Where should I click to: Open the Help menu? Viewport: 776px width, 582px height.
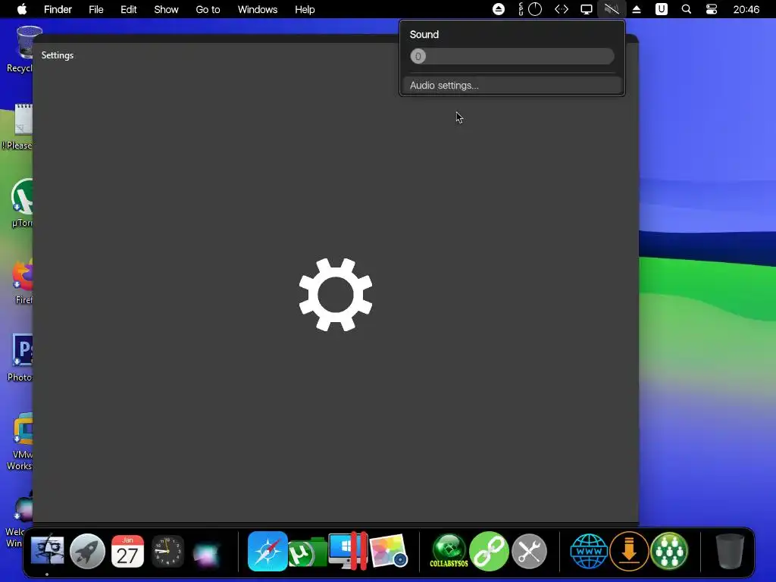click(x=305, y=9)
